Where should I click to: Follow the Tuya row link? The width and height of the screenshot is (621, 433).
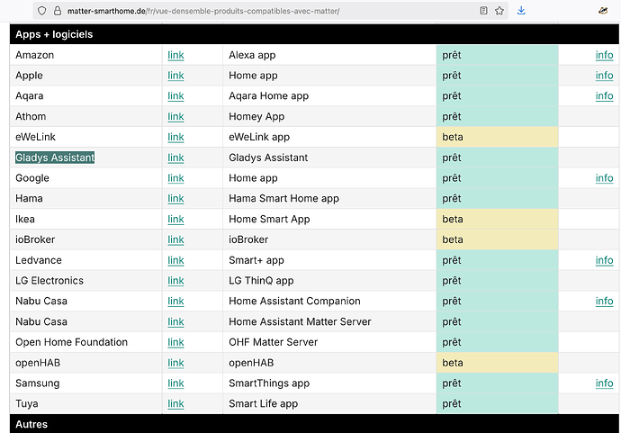coord(175,404)
